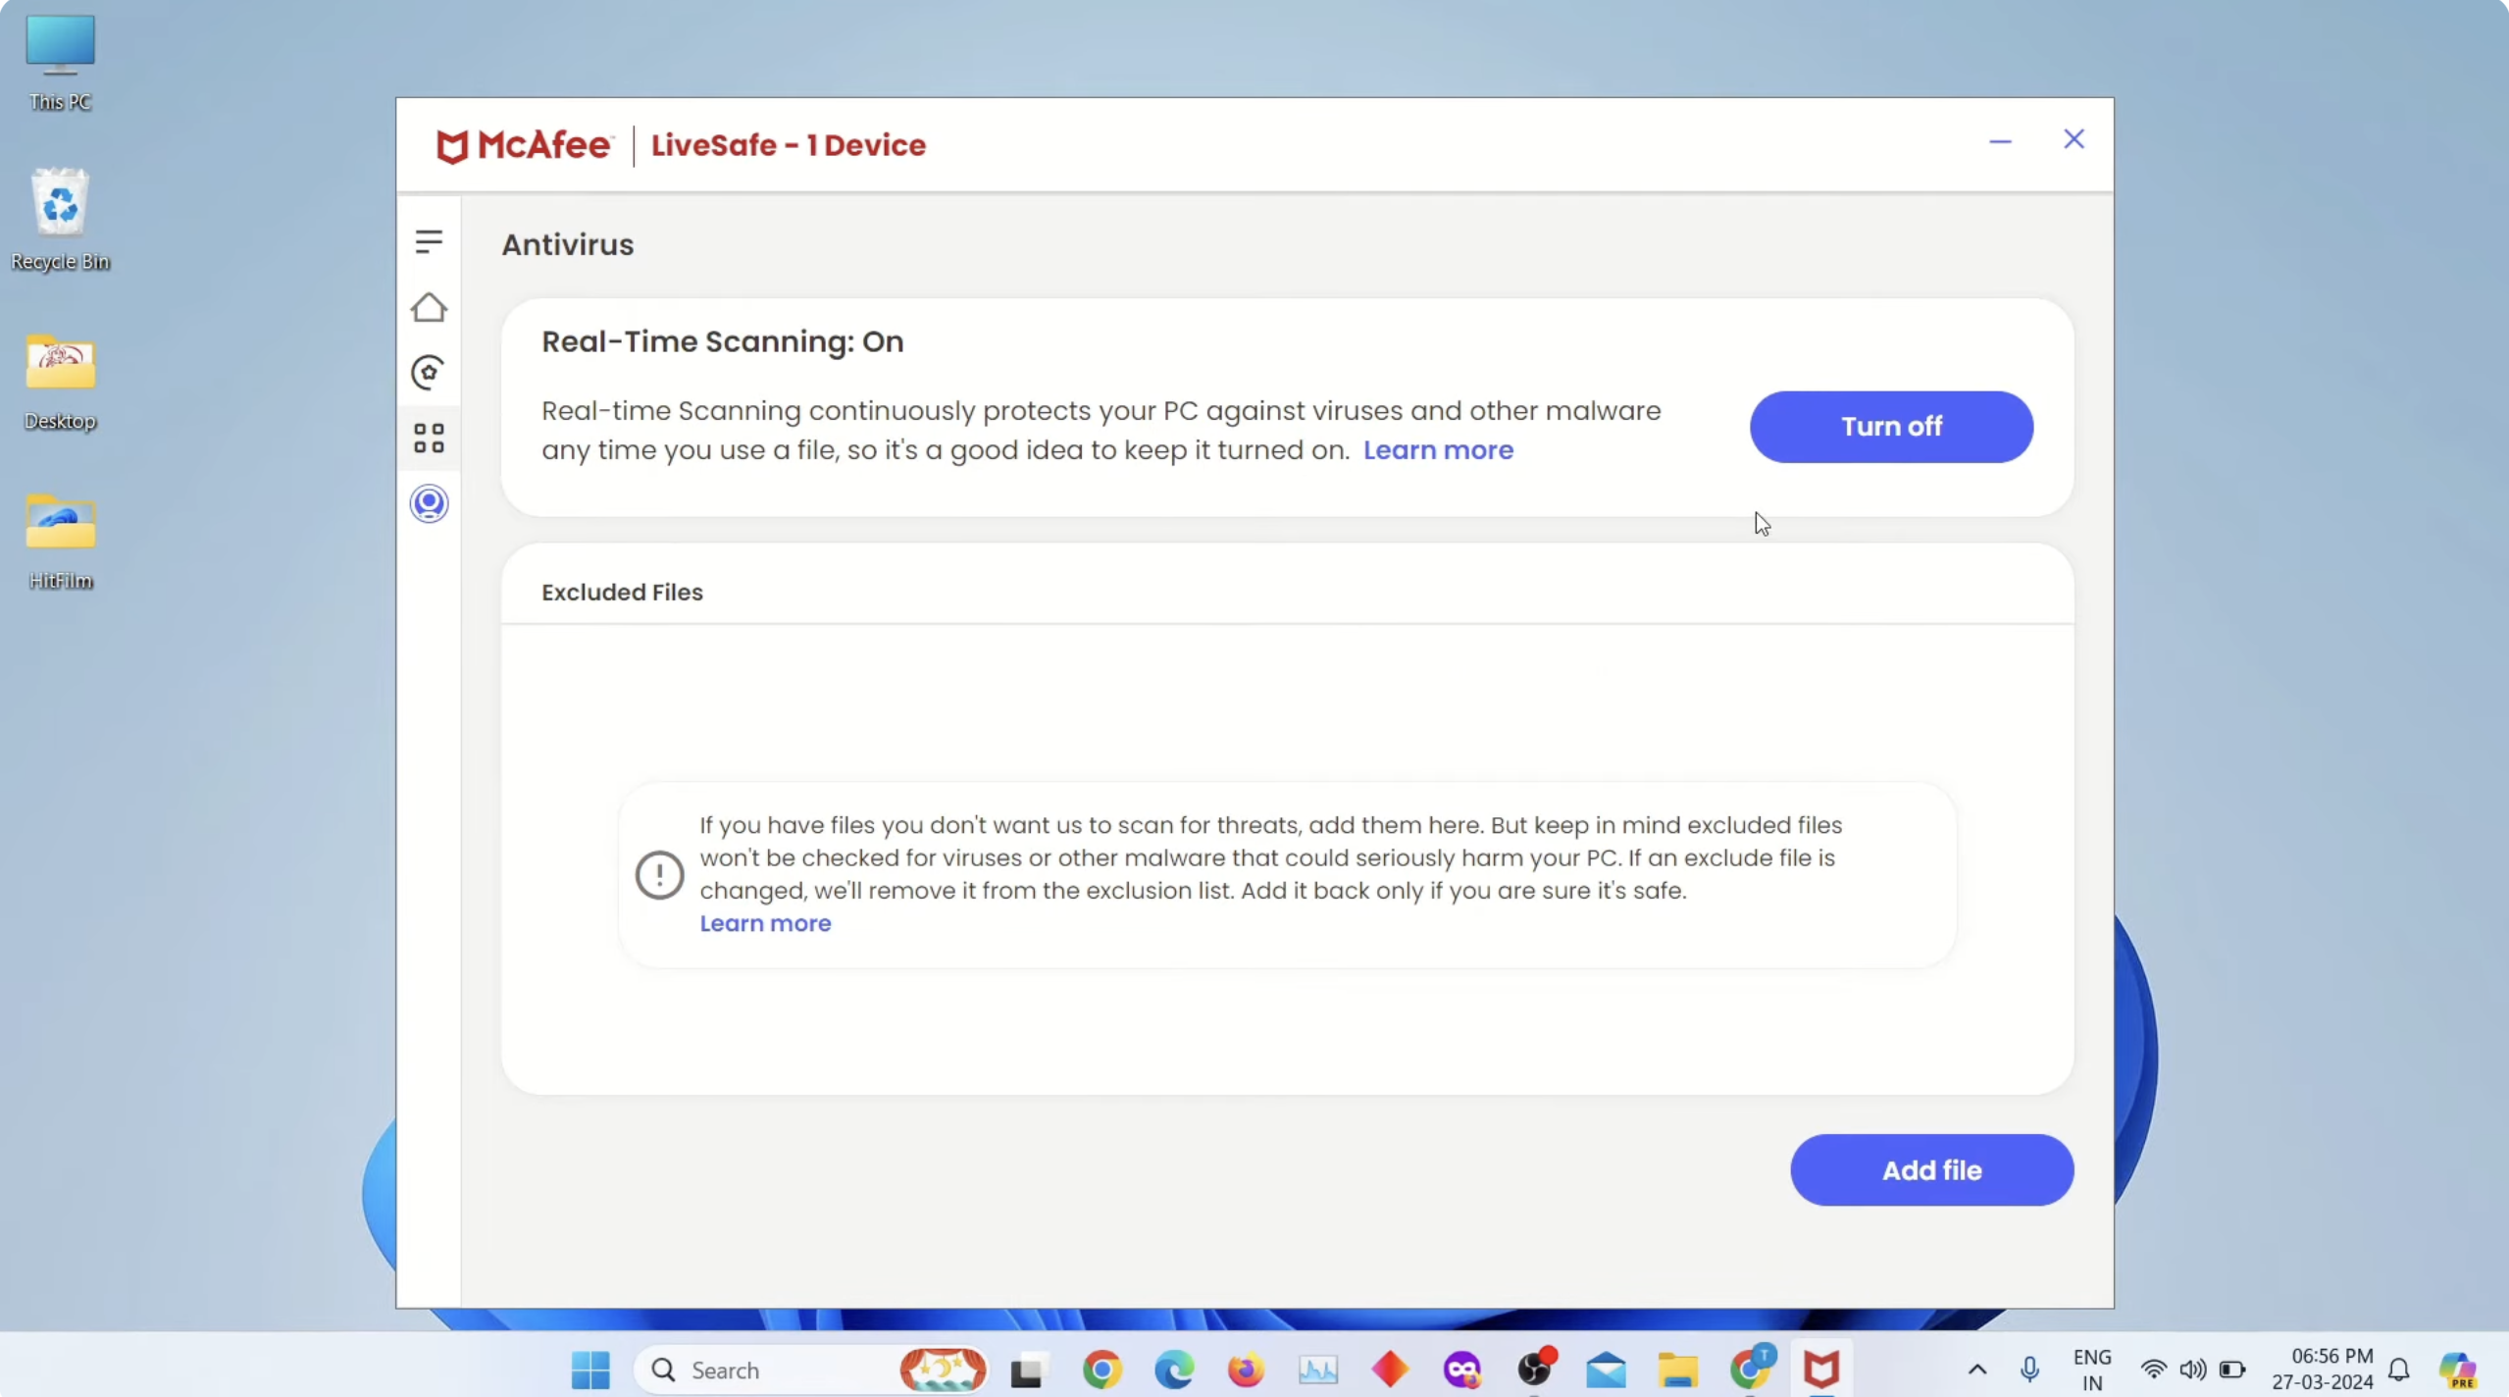Image resolution: width=2509 pixels, height=1397 pixels.
Task: Click the McAfee logo in title bar
Action: 524,145
